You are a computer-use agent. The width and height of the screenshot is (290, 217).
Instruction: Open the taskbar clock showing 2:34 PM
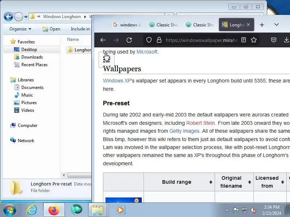coord(272,210)
